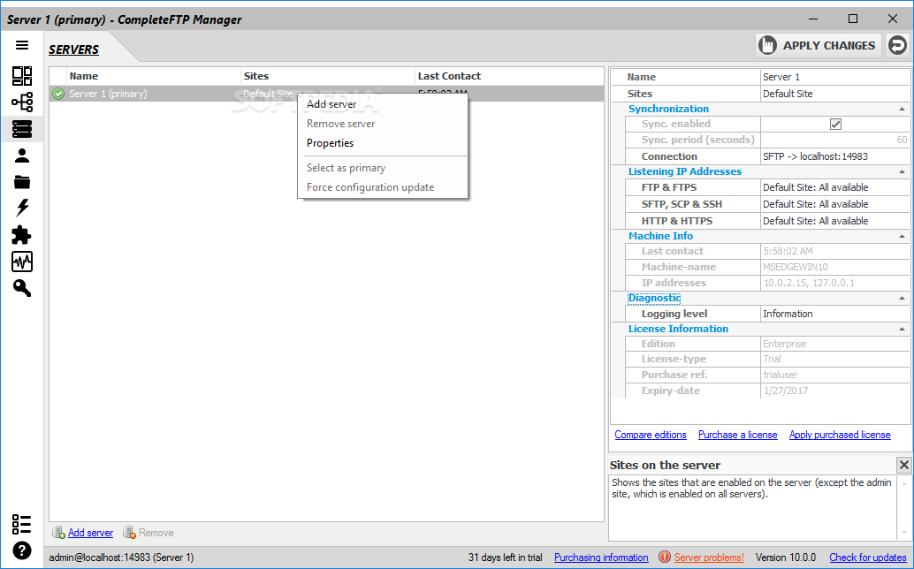Image resolution: width=914 pixels, height=569 pixels.
Task: Click the Sites value Default Site in properties
Action: 834,94
